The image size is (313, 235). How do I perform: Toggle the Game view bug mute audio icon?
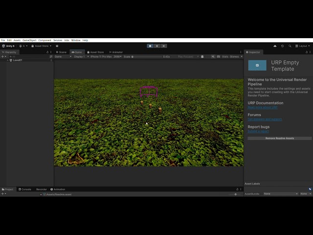pyautogui.click(x=202, y=57)
